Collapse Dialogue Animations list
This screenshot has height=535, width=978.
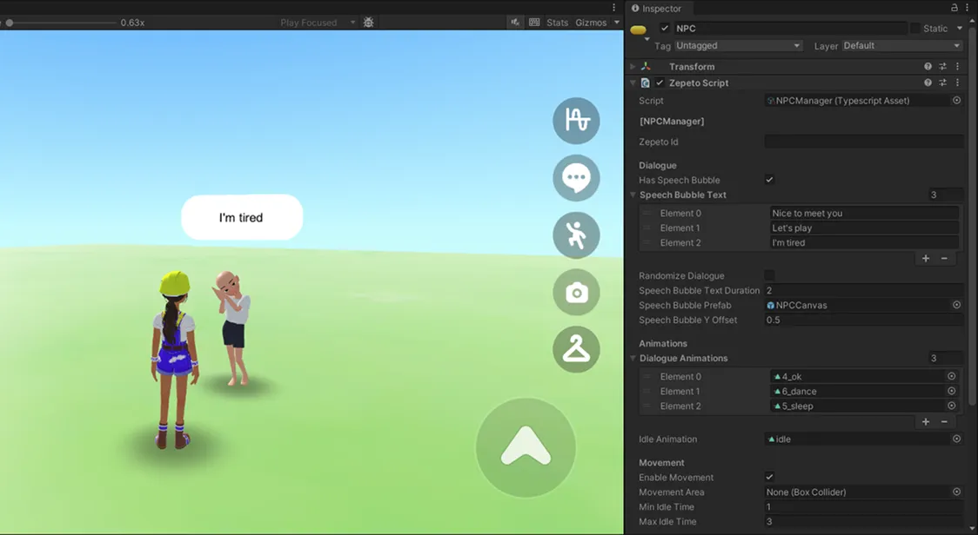[x=633, y=358]
